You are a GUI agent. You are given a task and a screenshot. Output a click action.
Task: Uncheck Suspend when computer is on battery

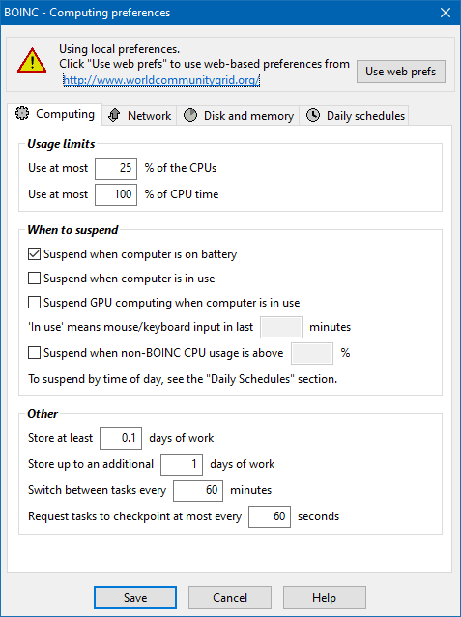pos(34,254)
